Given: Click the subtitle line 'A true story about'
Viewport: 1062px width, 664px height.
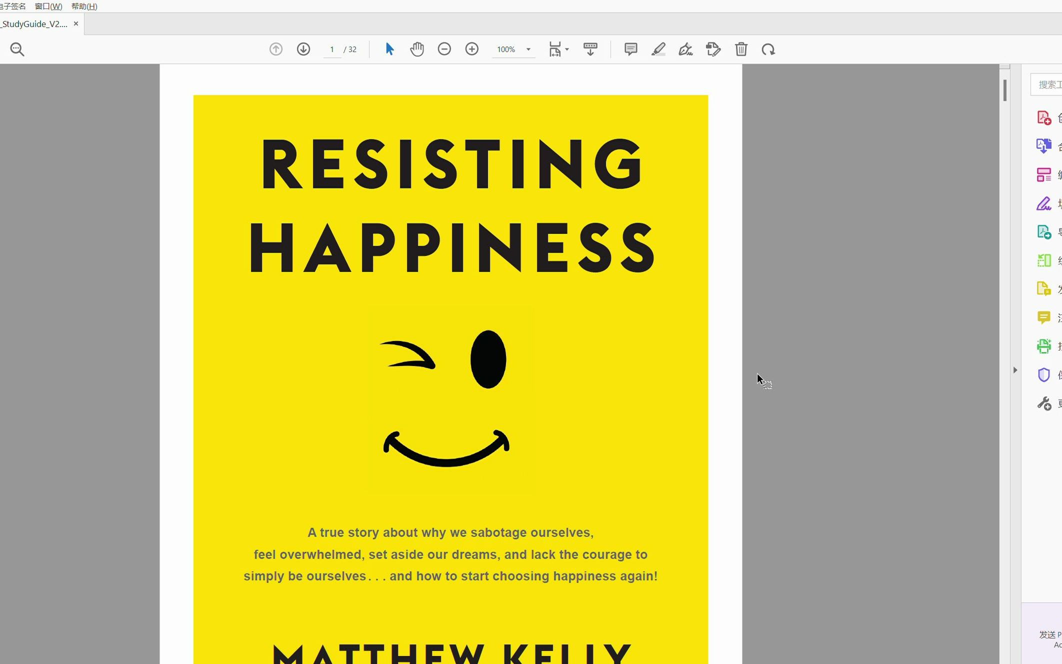Looking at the screenshot, I should click(450, 532).
